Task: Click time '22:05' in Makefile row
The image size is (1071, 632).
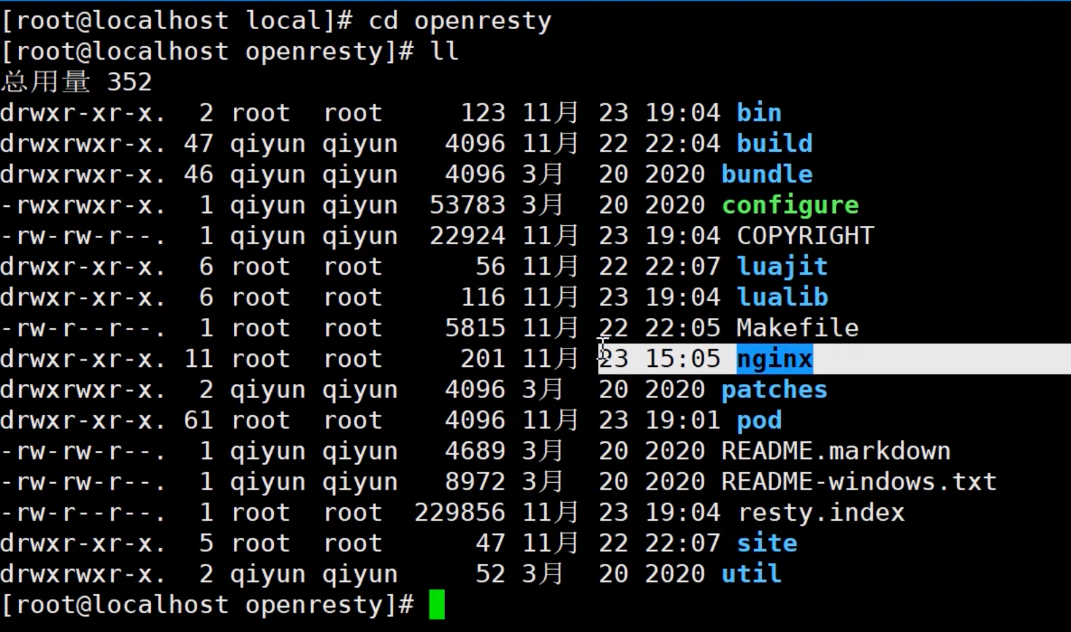Action: [x=683, y=328]
